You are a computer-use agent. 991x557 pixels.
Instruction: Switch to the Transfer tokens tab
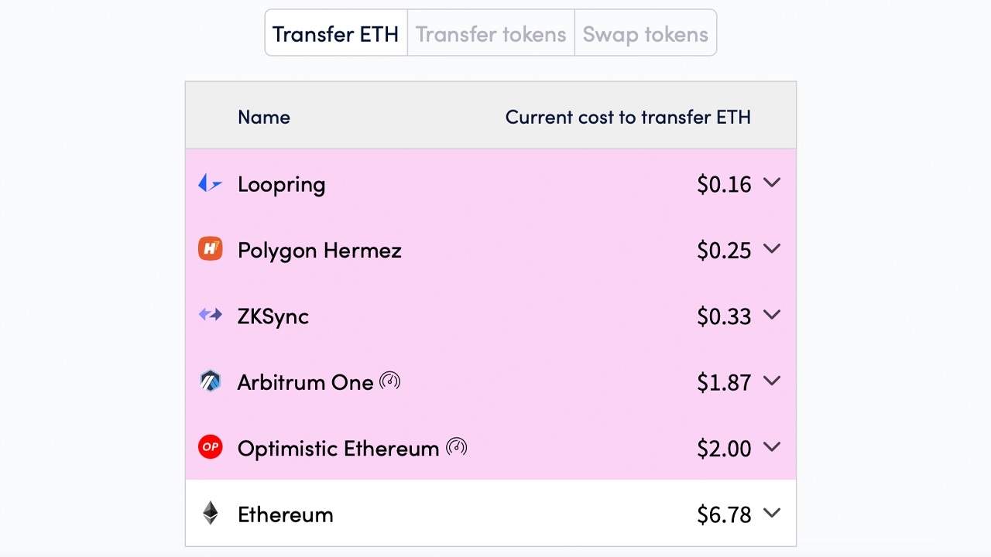pyautogui.click(x=491, y=34)
